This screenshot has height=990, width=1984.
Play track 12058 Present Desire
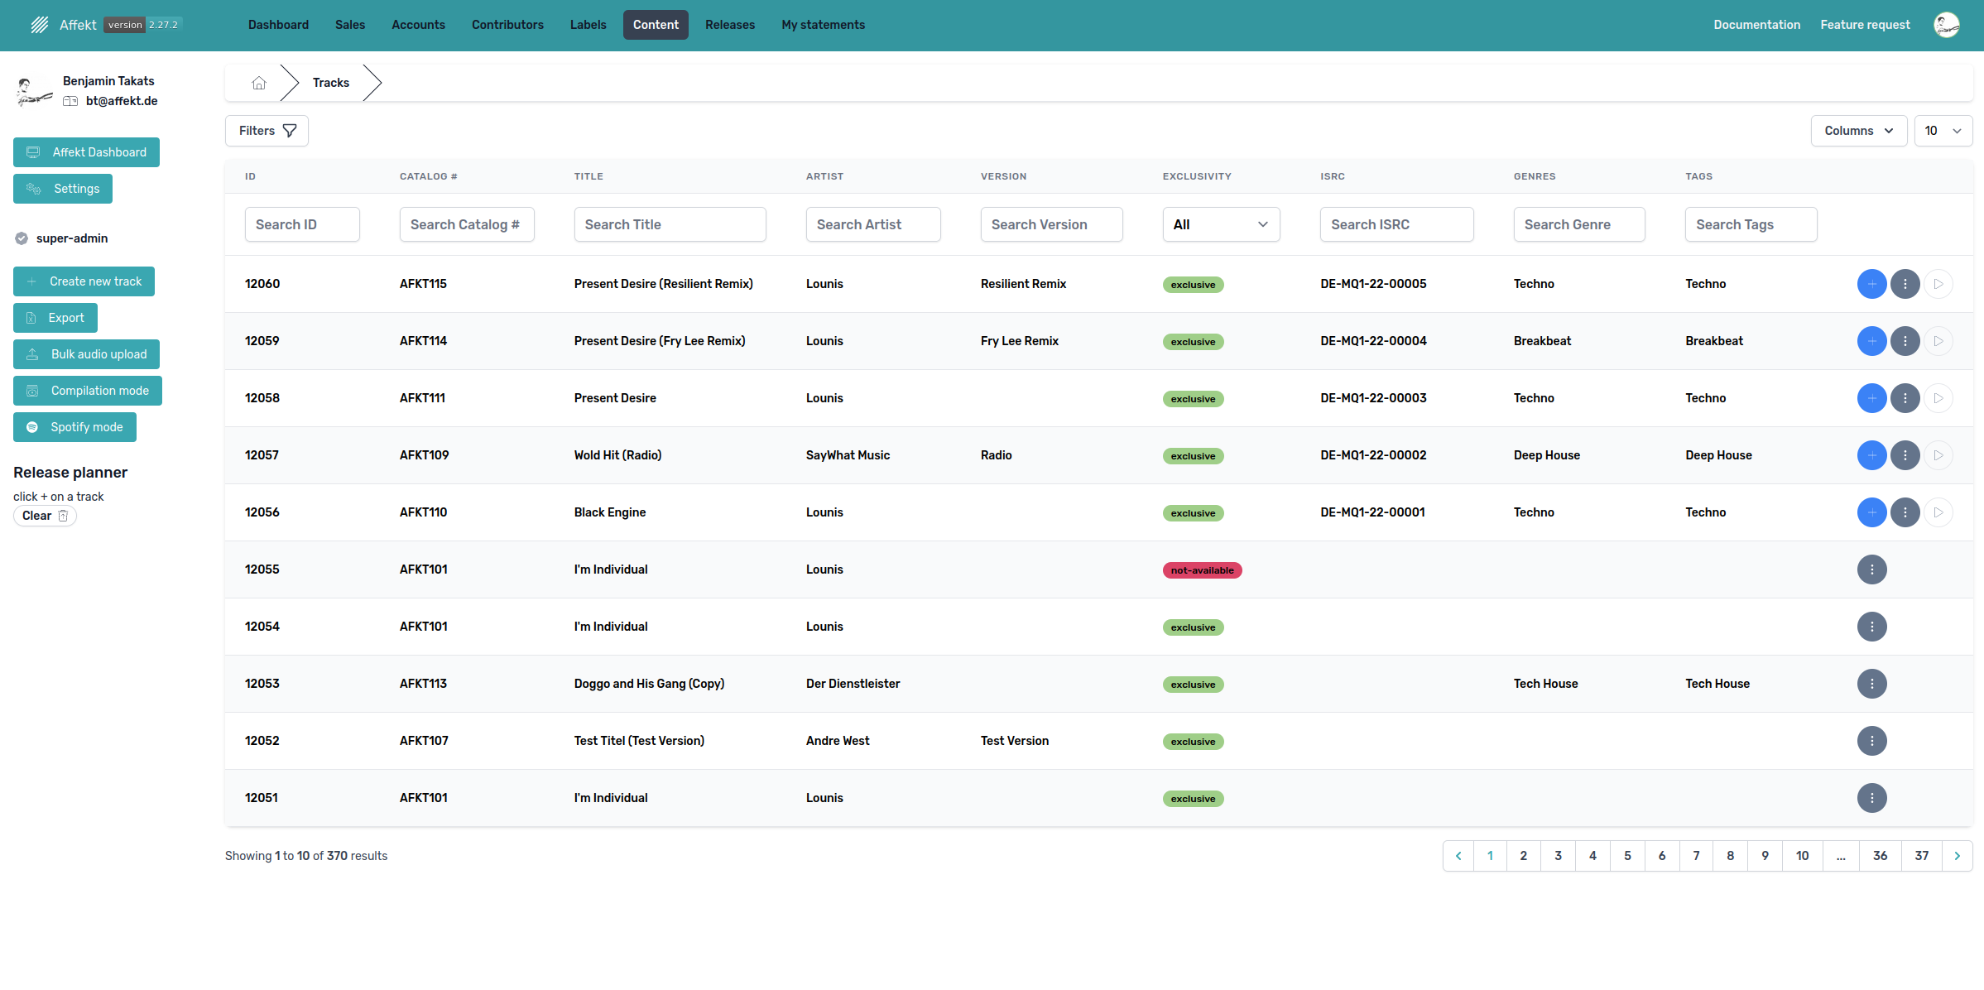tap(1938, 398)
